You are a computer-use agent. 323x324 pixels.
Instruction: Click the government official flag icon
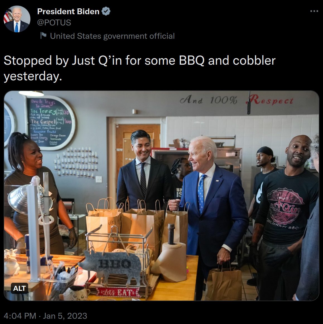click(43, 35)
